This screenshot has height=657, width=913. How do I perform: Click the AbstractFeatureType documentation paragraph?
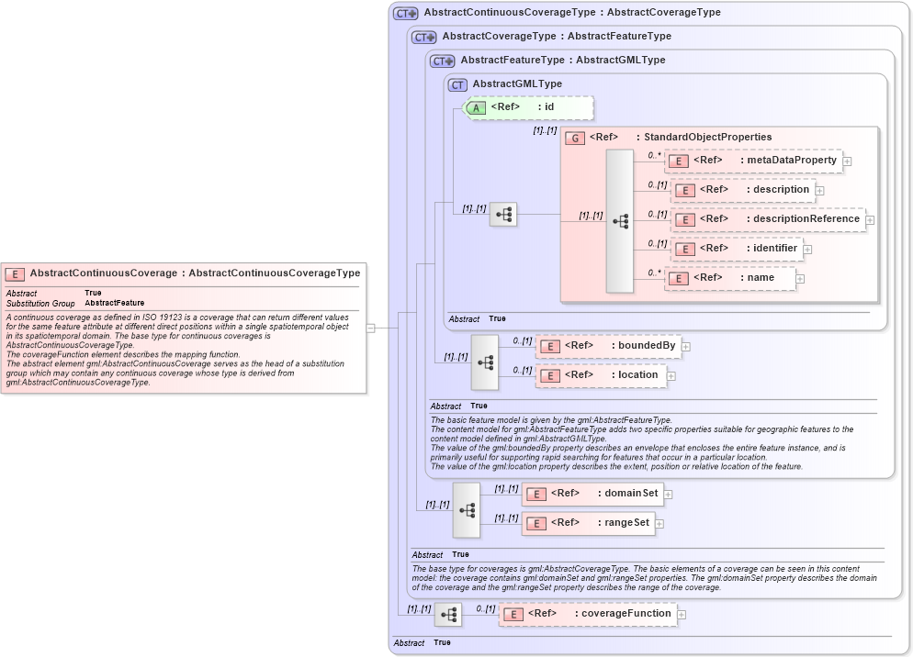coord(642,443)
